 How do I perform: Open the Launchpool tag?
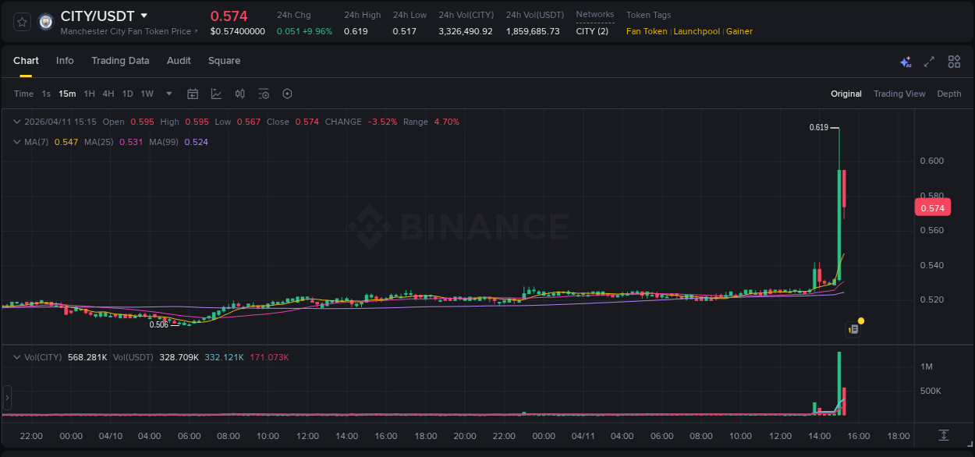click(697, 31)
